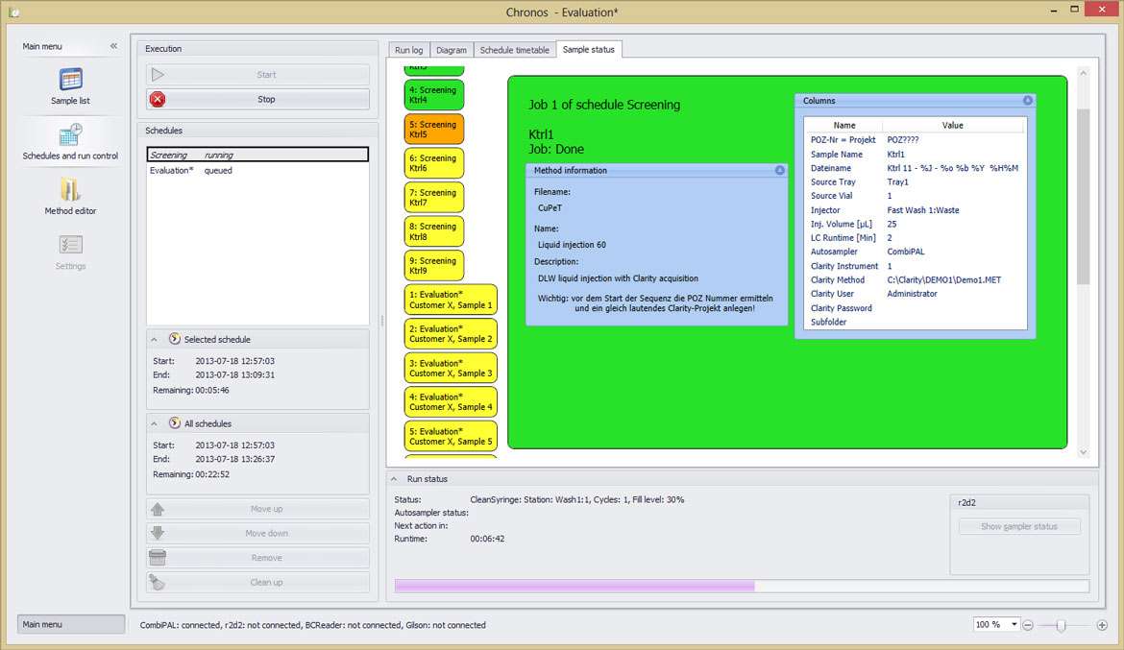Select Evaluation* Customer X, Sample 4
This screenshot has height=650, width=1124.
tap(451, 401)
